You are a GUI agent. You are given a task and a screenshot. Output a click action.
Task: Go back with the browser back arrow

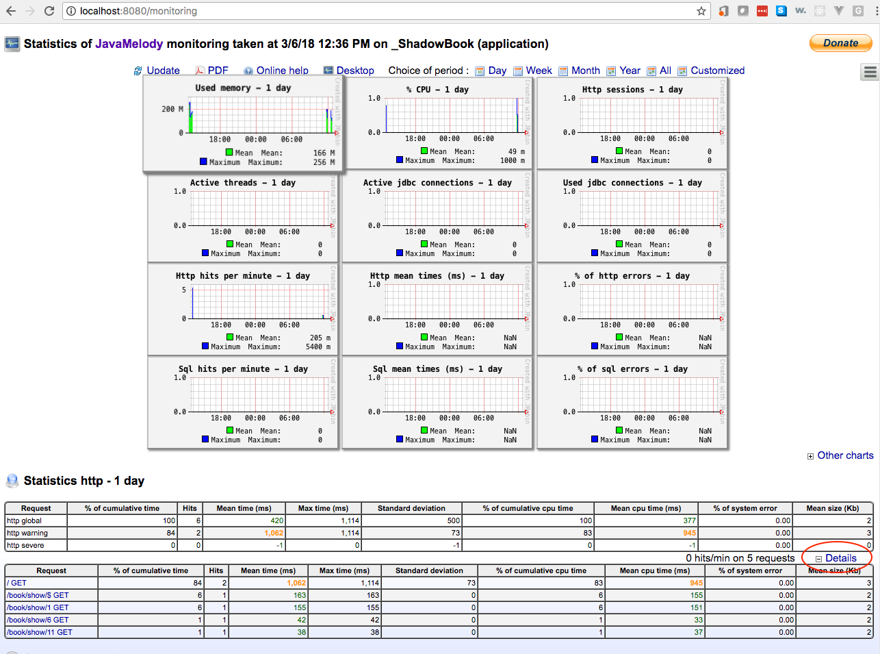pos(11,11)
